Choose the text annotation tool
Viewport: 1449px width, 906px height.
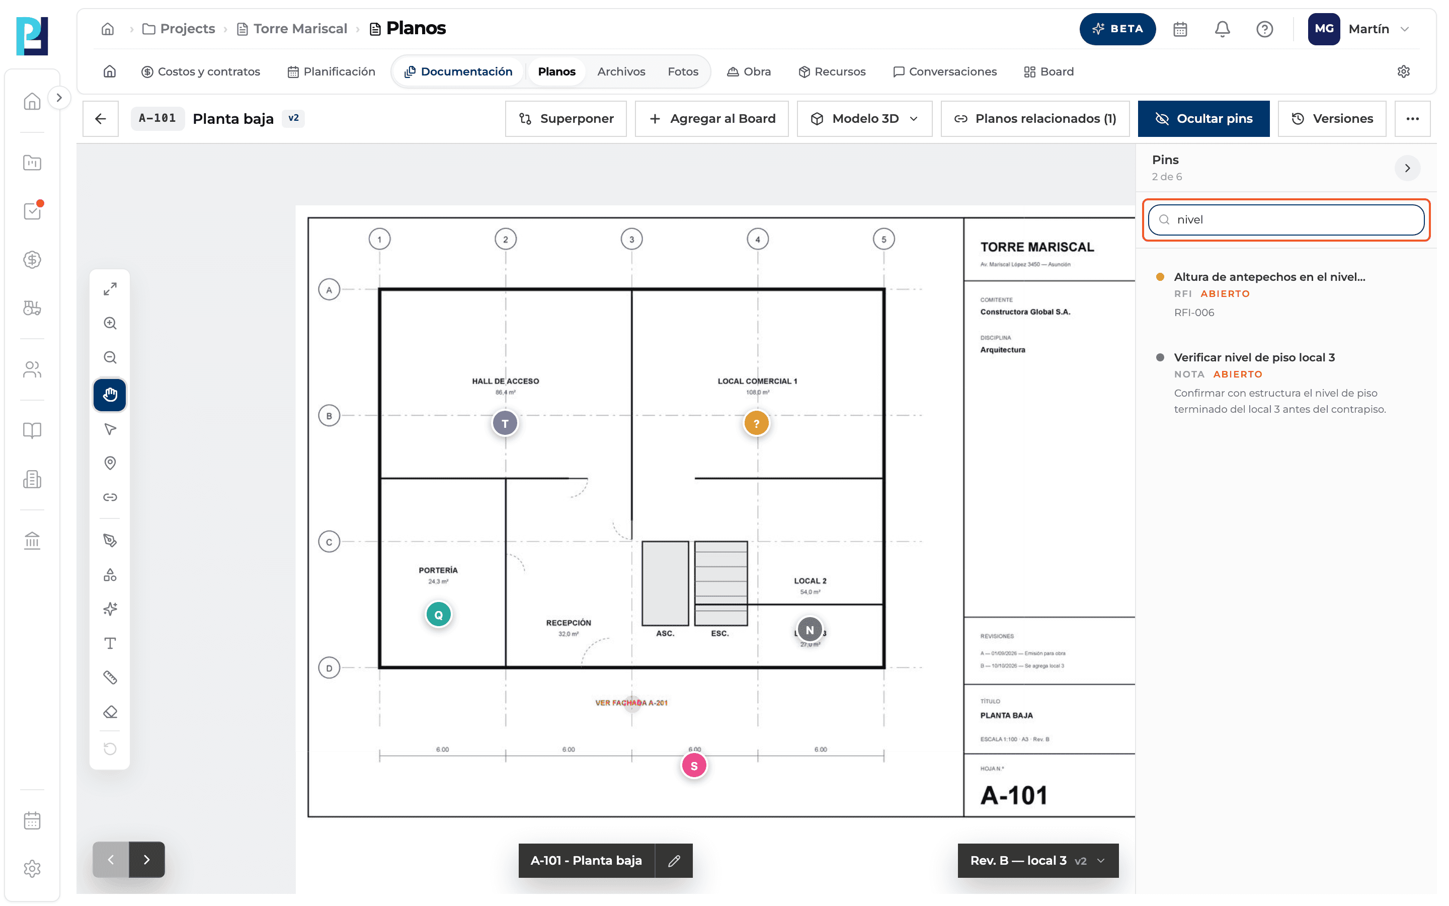point(110,644)
